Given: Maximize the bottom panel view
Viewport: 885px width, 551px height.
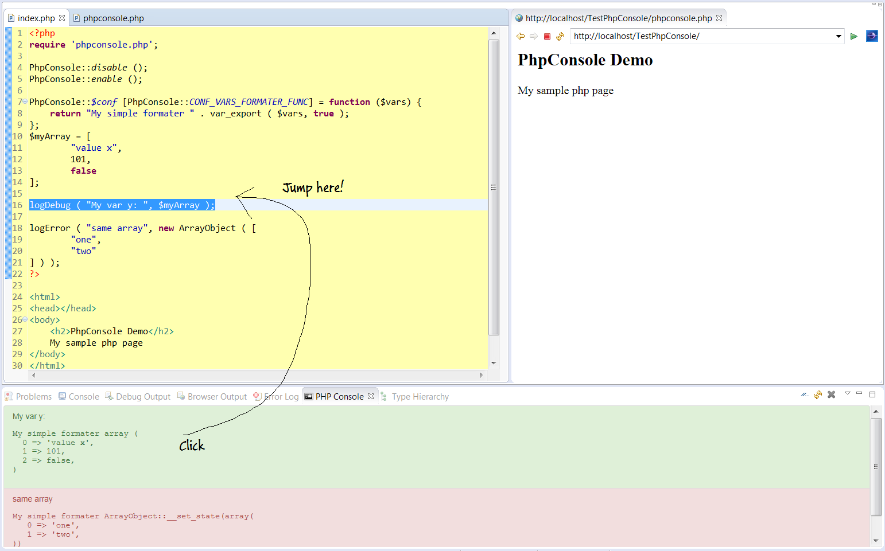Looking at the screenshot, I should pos(872,394).
